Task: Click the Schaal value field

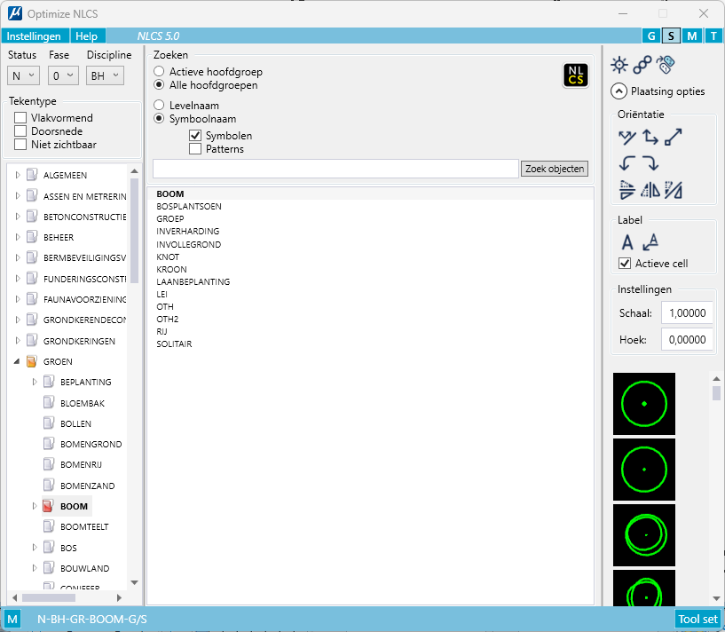Action: 687,312
